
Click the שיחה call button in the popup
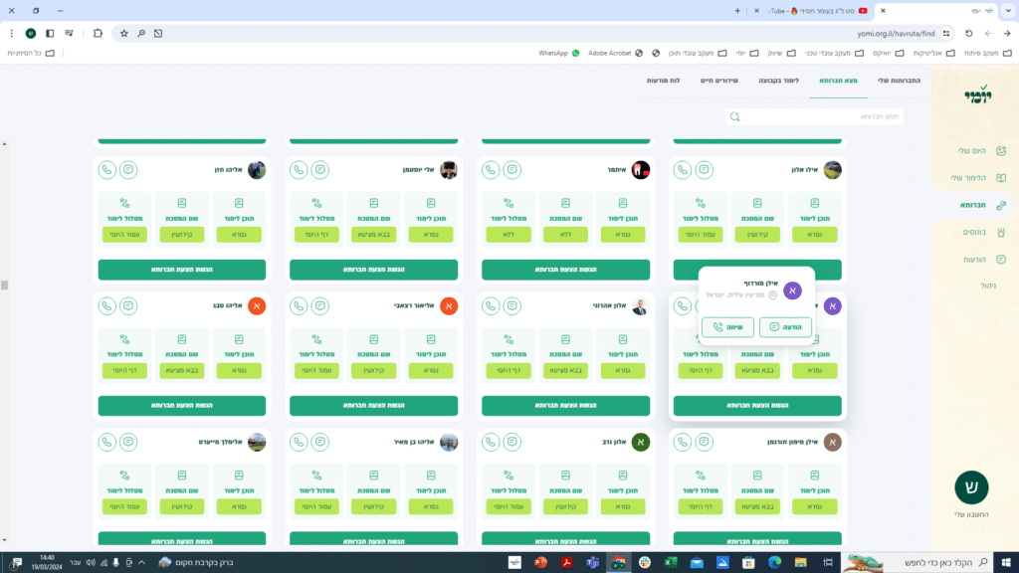(x=727, y=327)
